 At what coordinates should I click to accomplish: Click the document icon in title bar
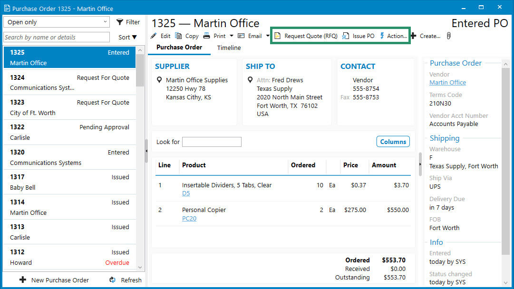click(x=7, y=9)
